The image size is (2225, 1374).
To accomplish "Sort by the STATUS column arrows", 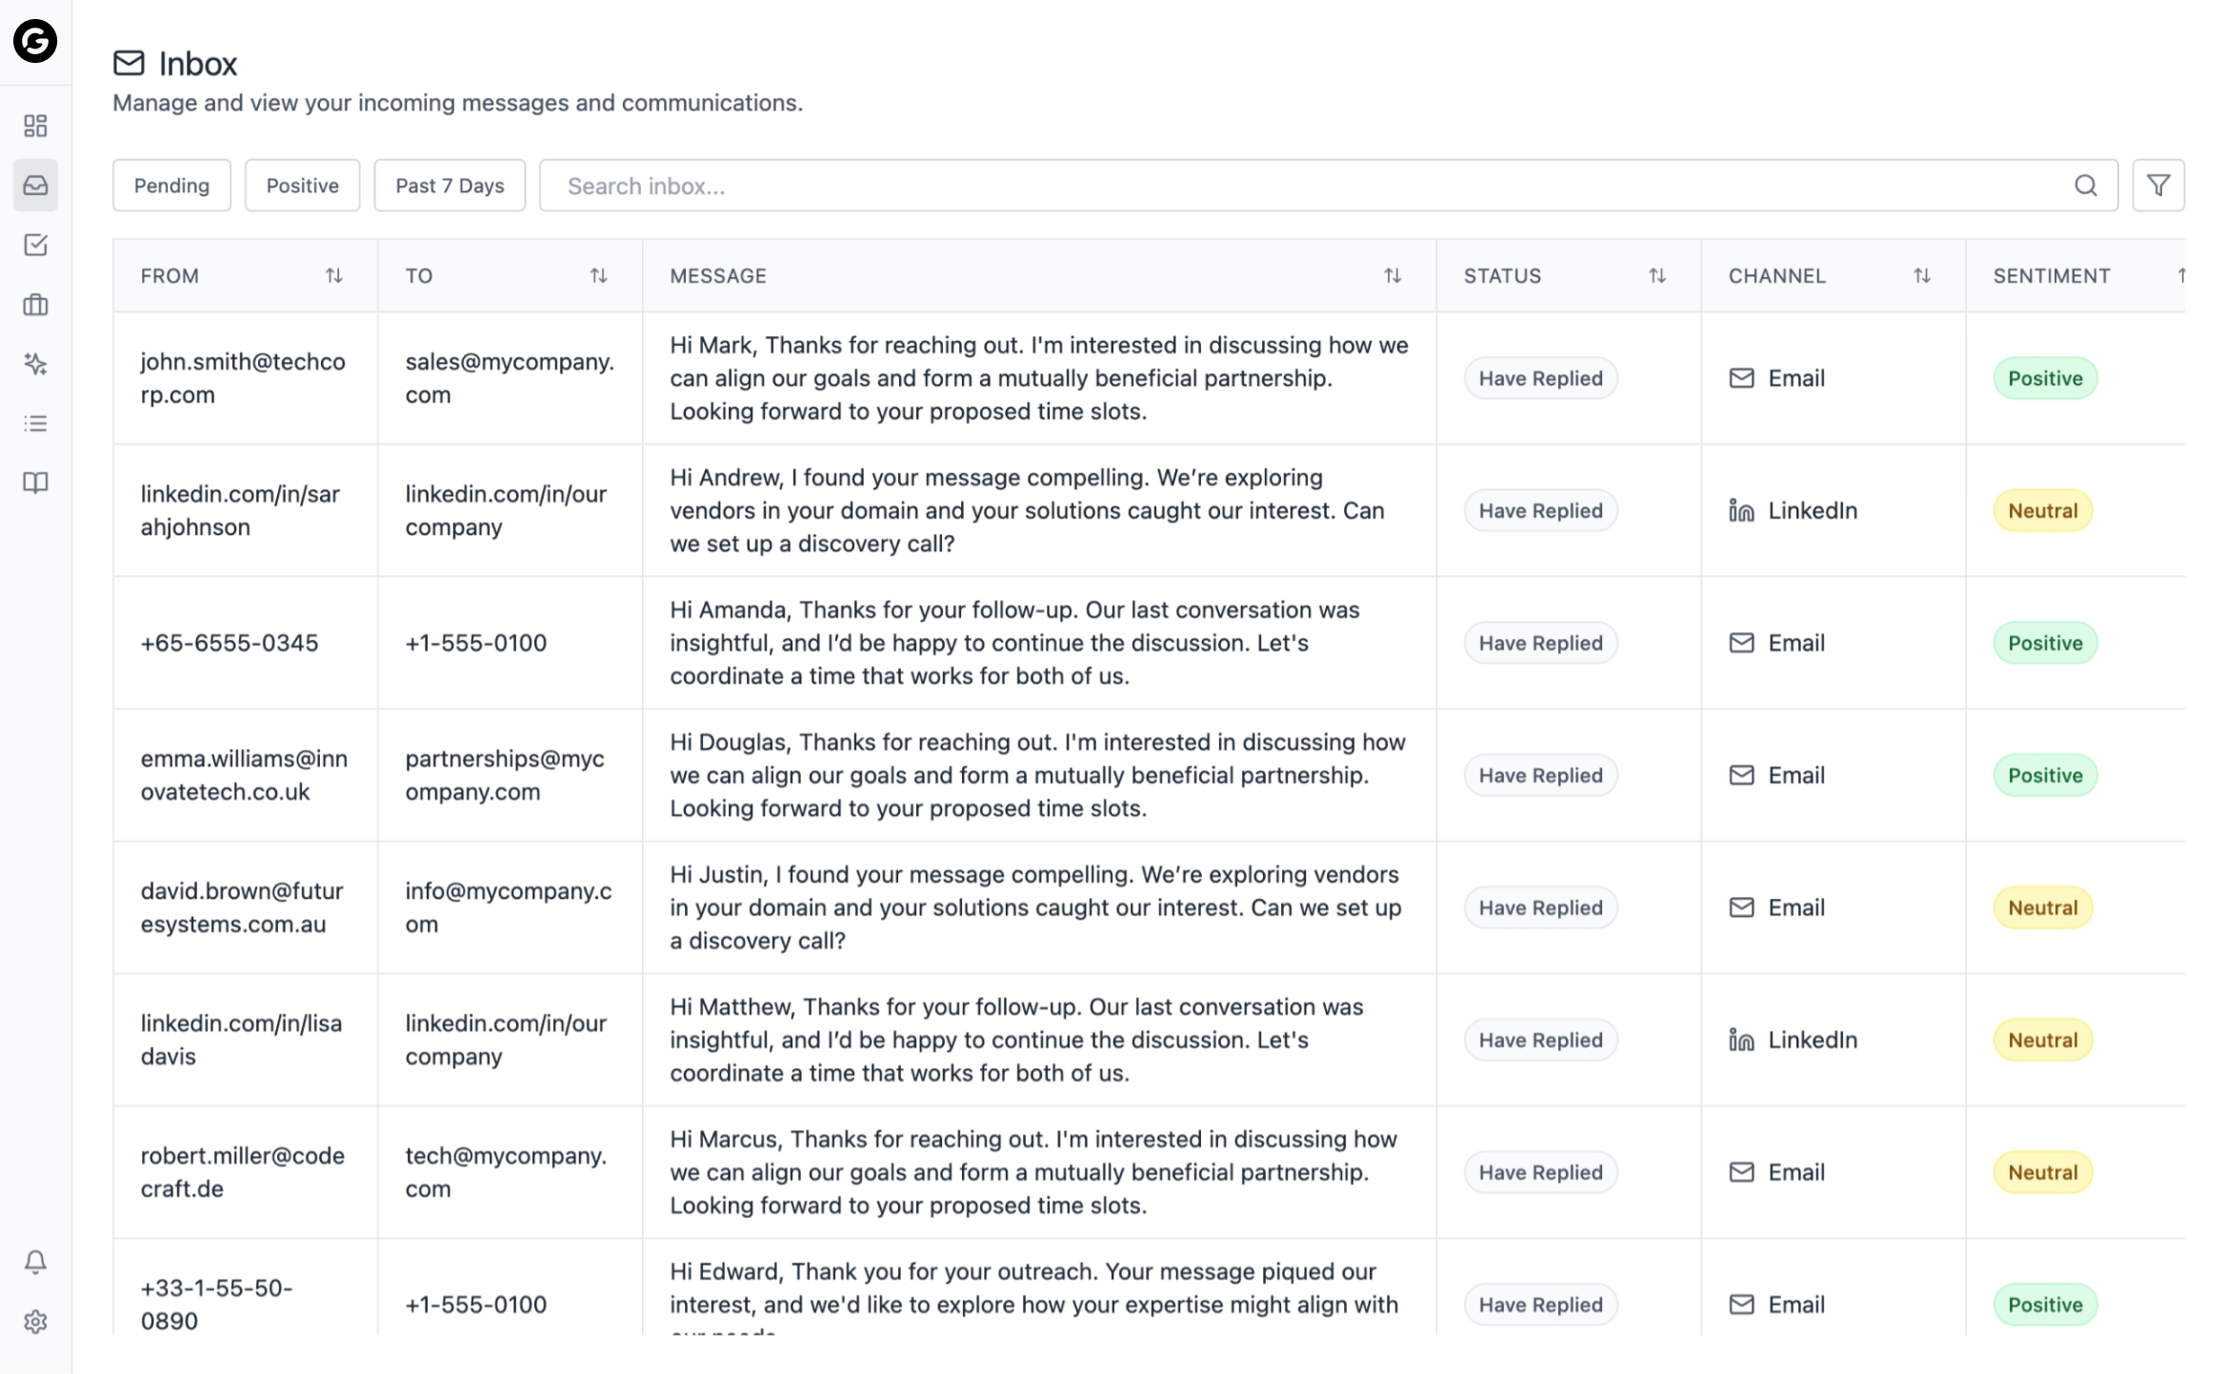I will tap(1657, 275).
